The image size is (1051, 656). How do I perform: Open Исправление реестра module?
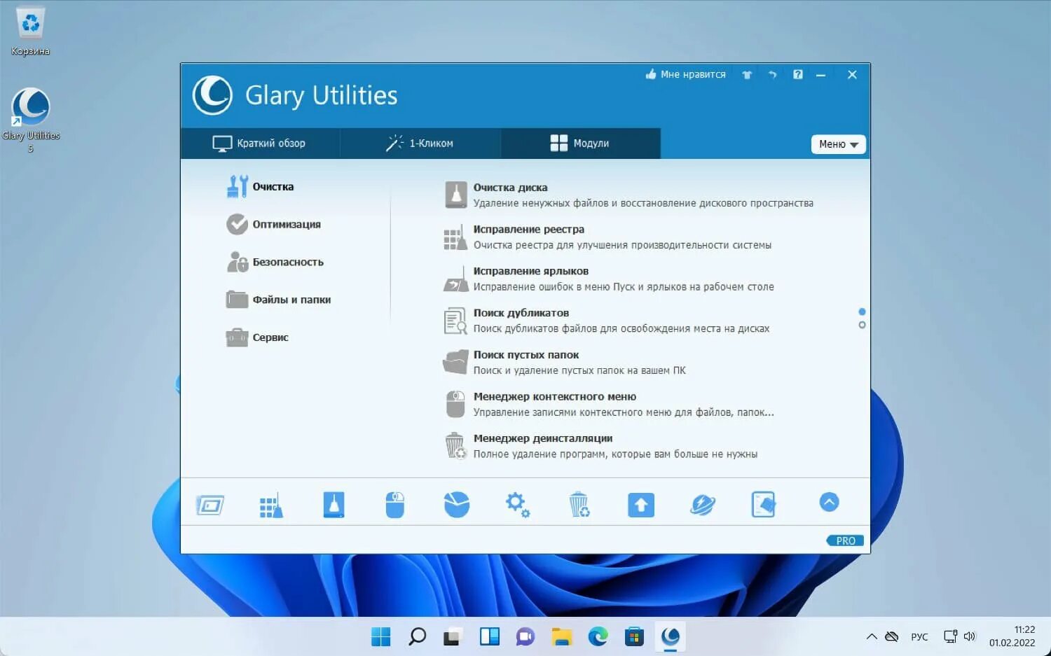point(607,237)
